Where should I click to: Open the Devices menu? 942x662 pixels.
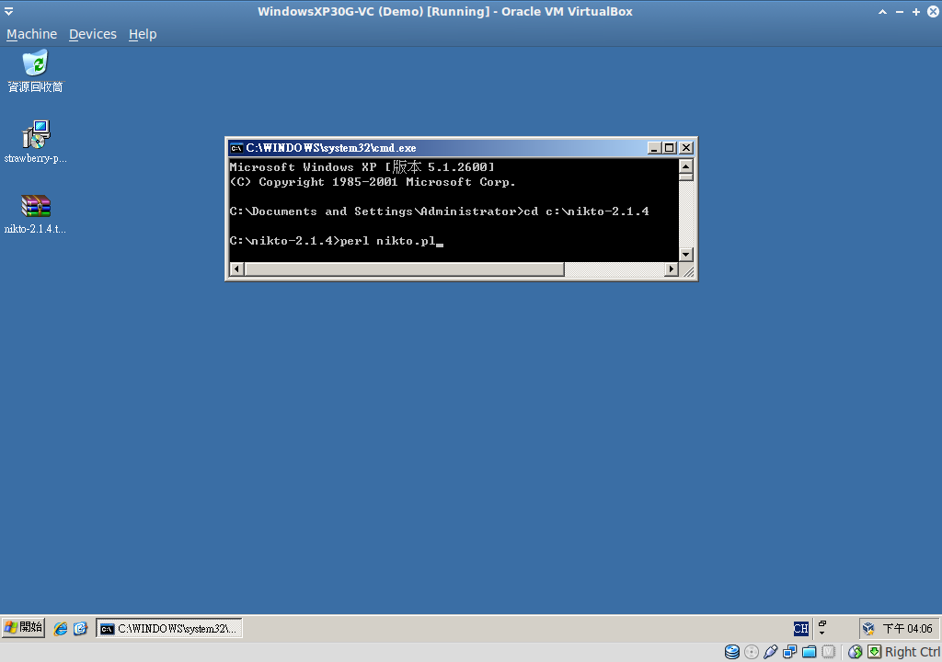93,34
